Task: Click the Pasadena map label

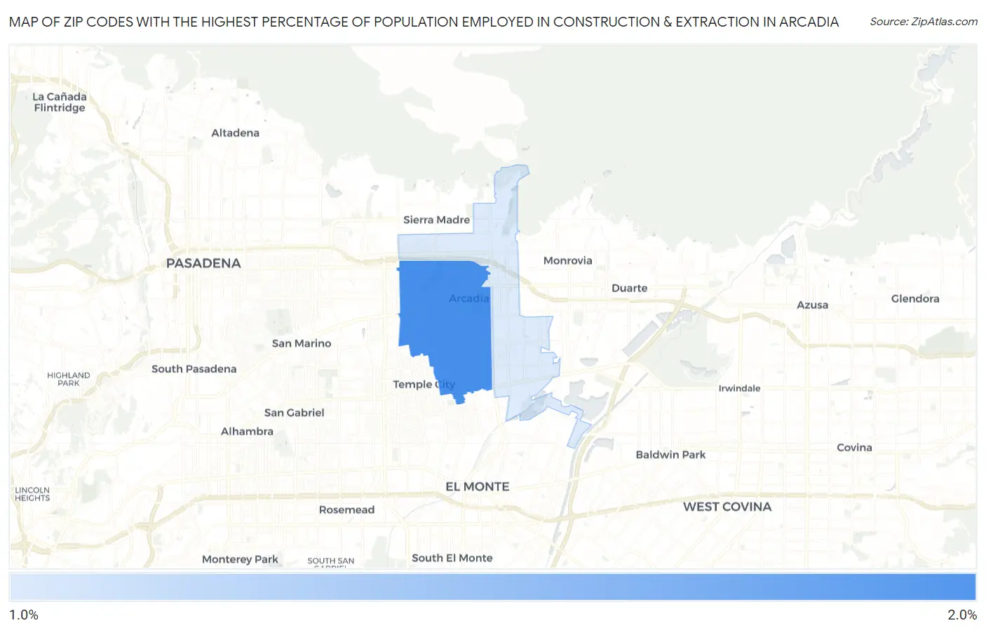Action: [x=203, y=263]
